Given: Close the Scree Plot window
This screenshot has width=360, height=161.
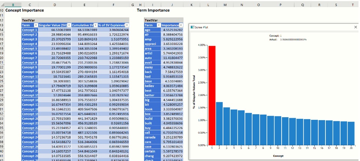Looking at the screenshot, I should [355, 27].
